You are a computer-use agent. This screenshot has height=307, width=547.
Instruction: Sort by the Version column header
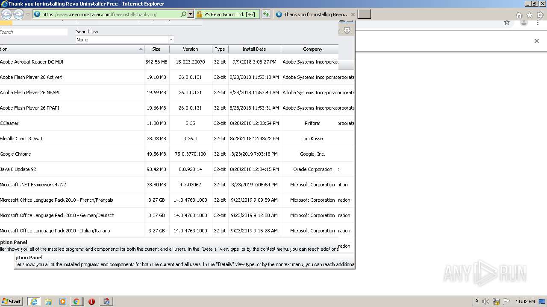(191, 49)
